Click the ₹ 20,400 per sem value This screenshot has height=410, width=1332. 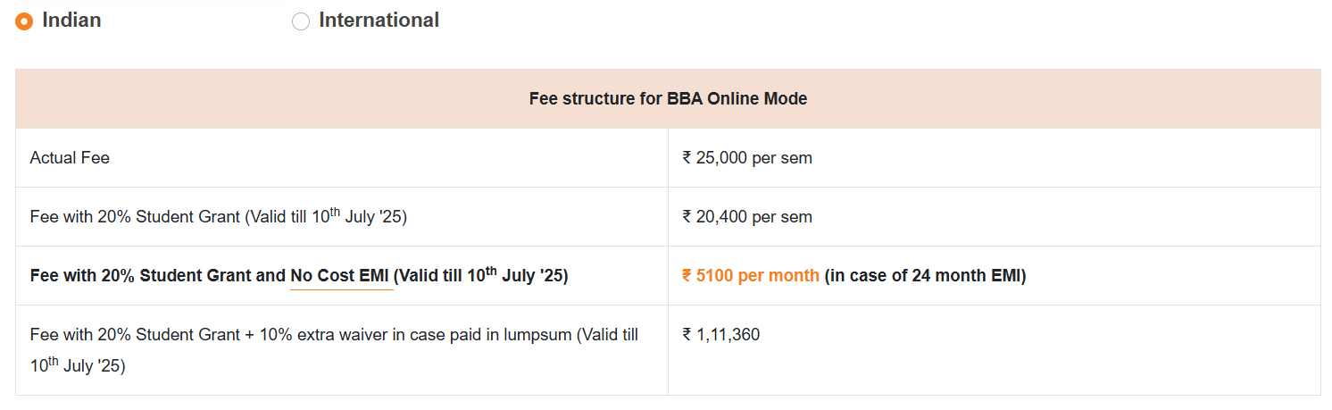(747, 217)
